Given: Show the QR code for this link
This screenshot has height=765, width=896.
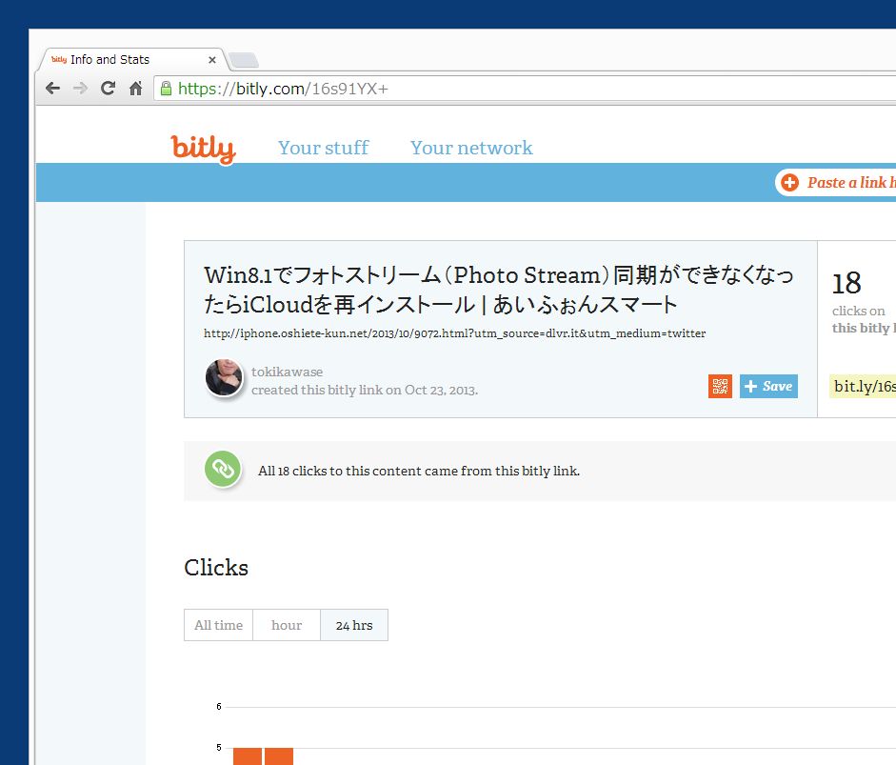Looking at the screenshot, I should (720, 386).
